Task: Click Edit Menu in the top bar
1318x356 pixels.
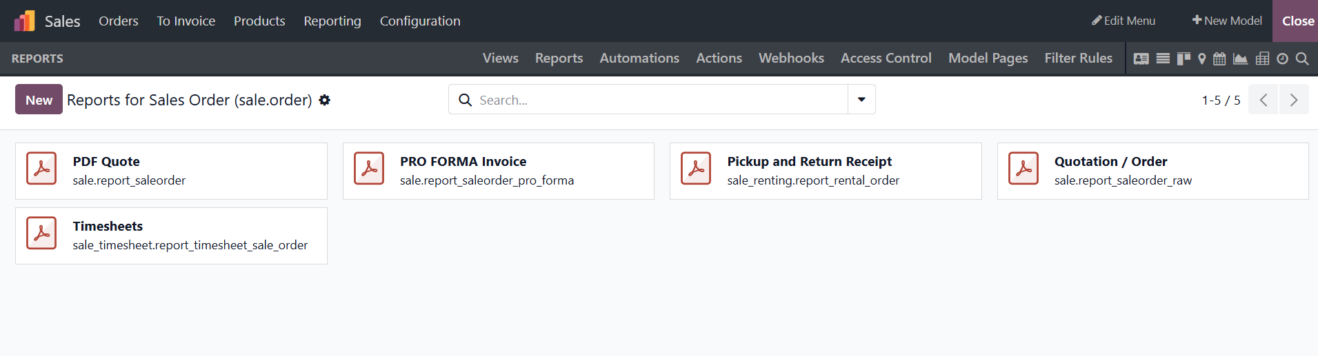Action: tap(1124, 21)
